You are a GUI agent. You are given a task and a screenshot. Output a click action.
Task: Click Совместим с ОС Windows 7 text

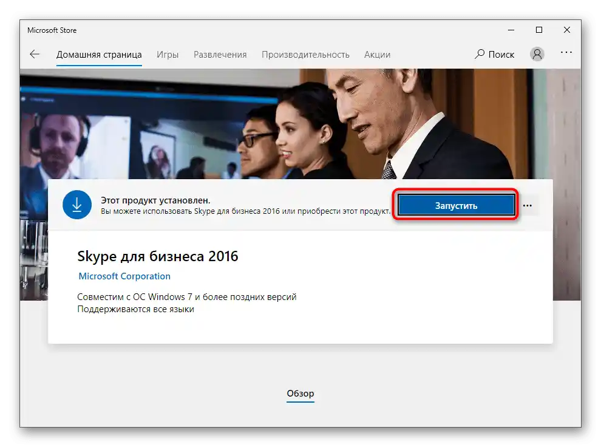click(187, 297)
